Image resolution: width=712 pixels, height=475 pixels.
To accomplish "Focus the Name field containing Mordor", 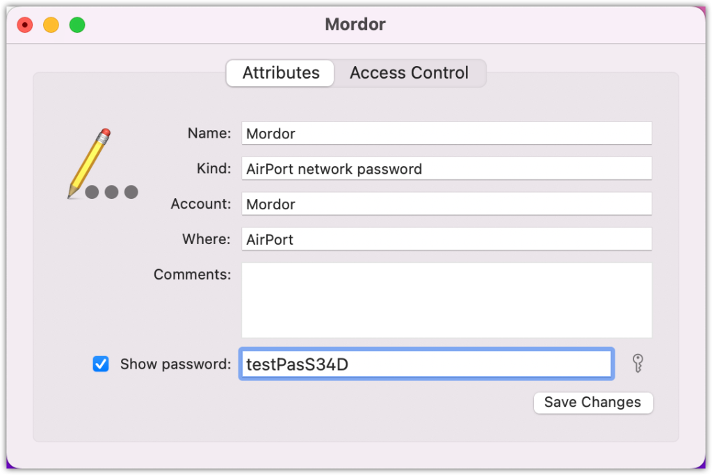I will click(447, 133).
